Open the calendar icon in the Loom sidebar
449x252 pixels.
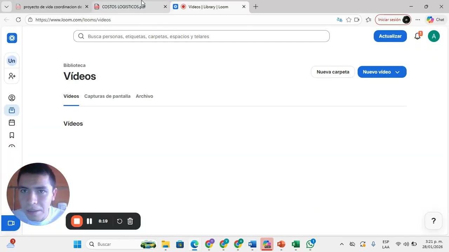(12, 122)
